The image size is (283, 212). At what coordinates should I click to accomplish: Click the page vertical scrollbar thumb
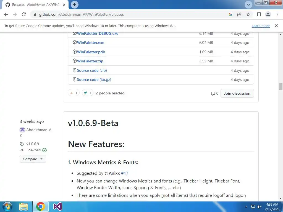(x=281, y=86)
